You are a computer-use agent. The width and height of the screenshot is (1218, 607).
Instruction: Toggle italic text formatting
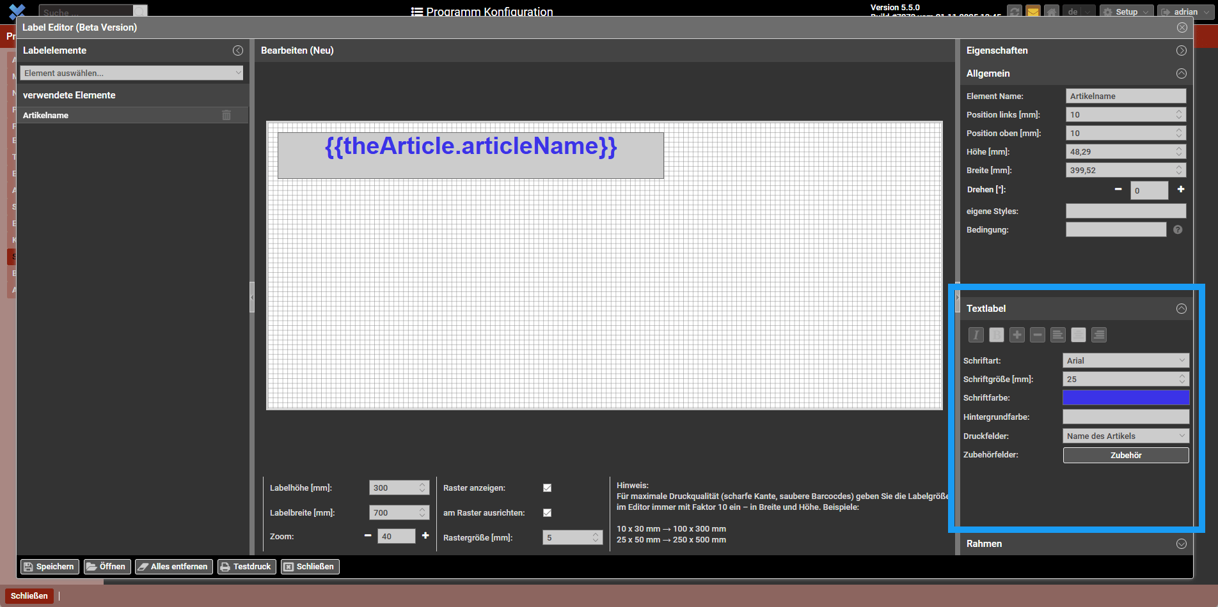click(x=976, y=335)
